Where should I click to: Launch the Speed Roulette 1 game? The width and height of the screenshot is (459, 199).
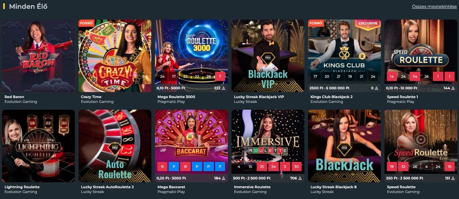point(421,56)
